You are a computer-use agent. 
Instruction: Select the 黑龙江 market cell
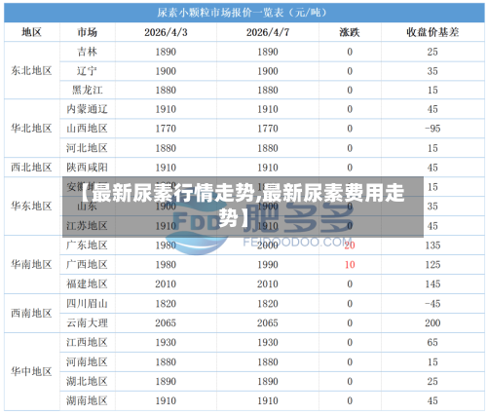coord(87,90)
